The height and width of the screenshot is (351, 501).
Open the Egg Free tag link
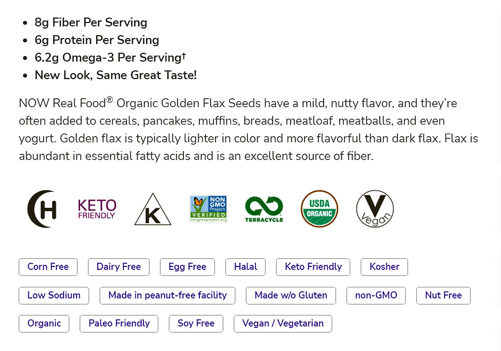tap(187, 267)
